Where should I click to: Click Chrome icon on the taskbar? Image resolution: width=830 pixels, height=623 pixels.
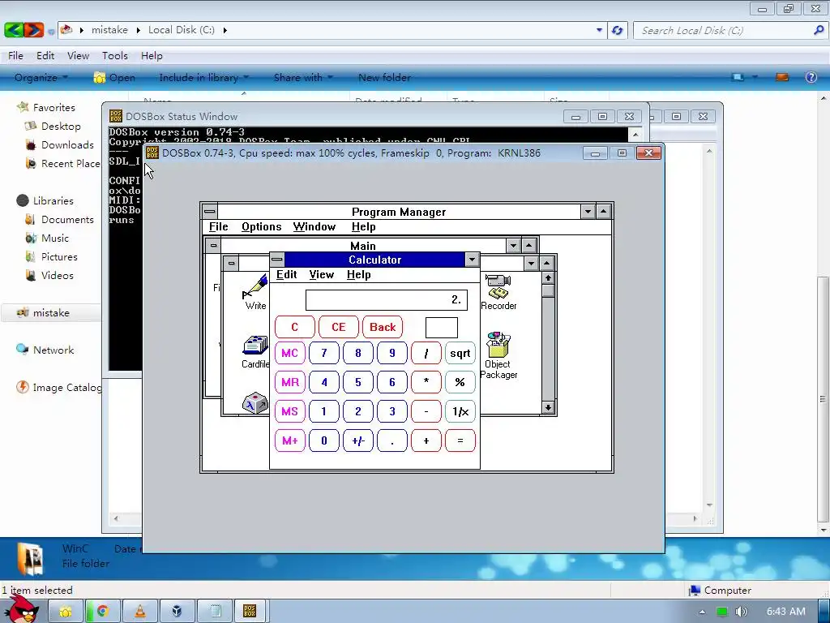pyautogui.click(x=103, y=611)
